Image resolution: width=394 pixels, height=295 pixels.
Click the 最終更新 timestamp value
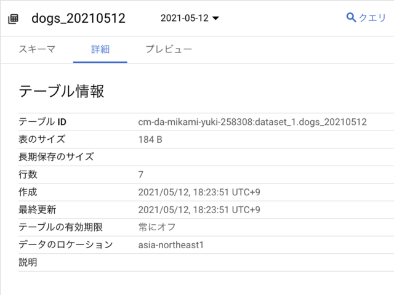(x=199, y=210)
